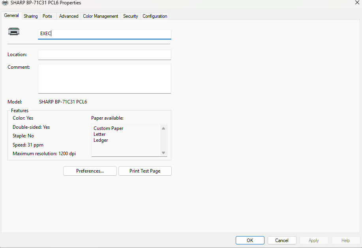This screenshot has width=362, height=248.
Task: Click the 'Staple: No' feature text
Action: pyautogui.click(x=23, y=136)
